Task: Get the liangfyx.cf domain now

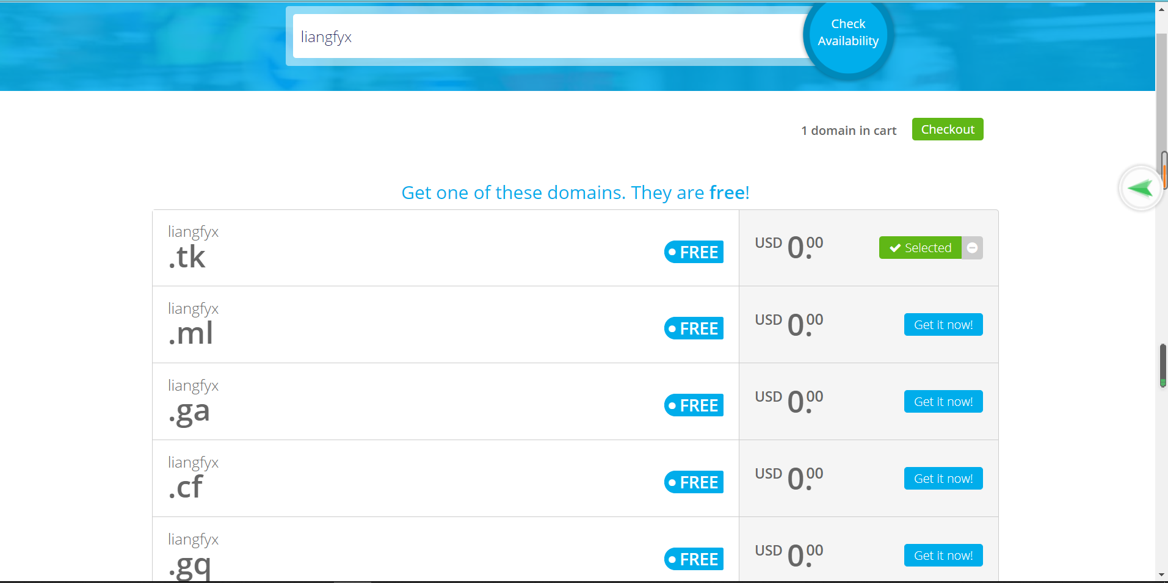Action: [x=943, y=479]
